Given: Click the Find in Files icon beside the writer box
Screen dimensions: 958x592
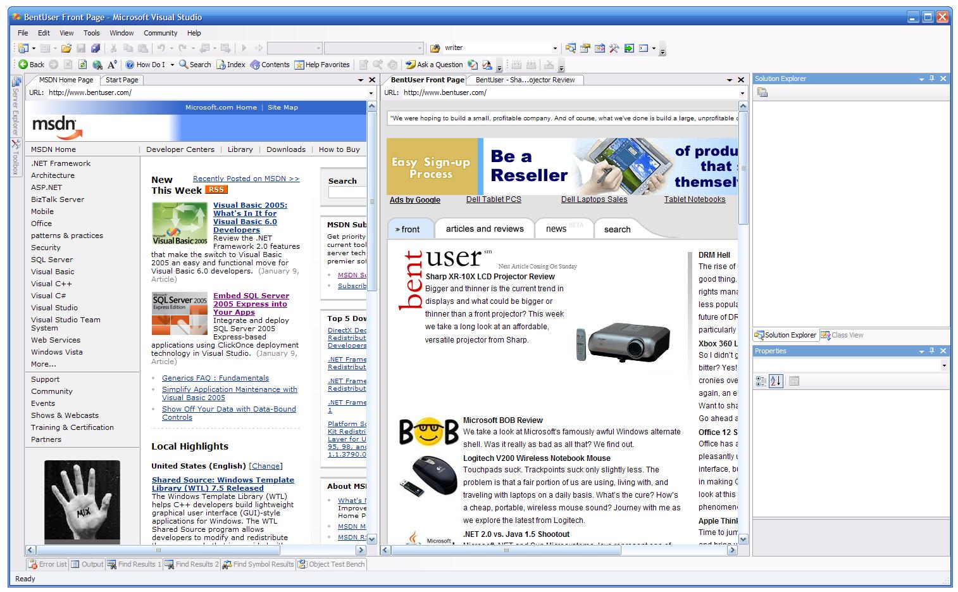Looking at the screenshot, I should tap(435, 48).
